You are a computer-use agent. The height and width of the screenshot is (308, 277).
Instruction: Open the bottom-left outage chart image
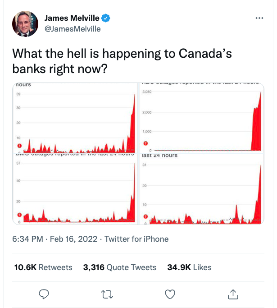point(75,189)
